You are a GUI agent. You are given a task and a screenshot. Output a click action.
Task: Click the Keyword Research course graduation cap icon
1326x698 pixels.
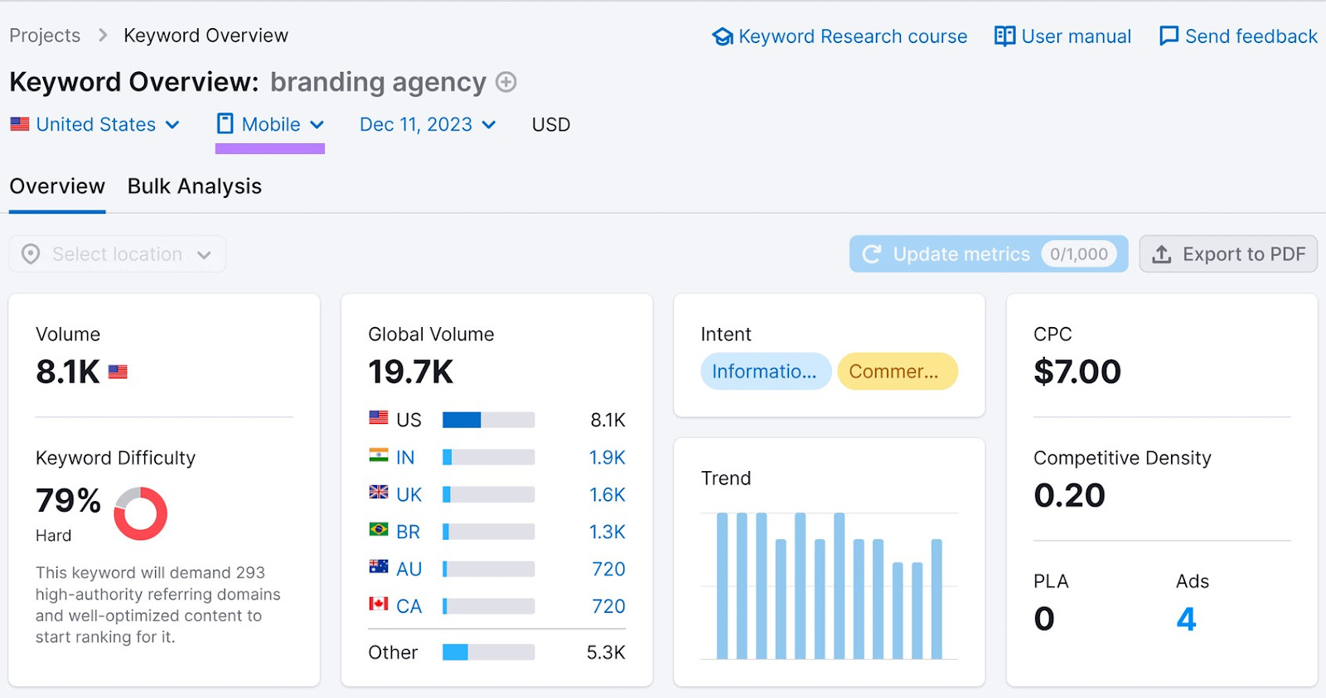pyautogui.click(x=723, y=36)
